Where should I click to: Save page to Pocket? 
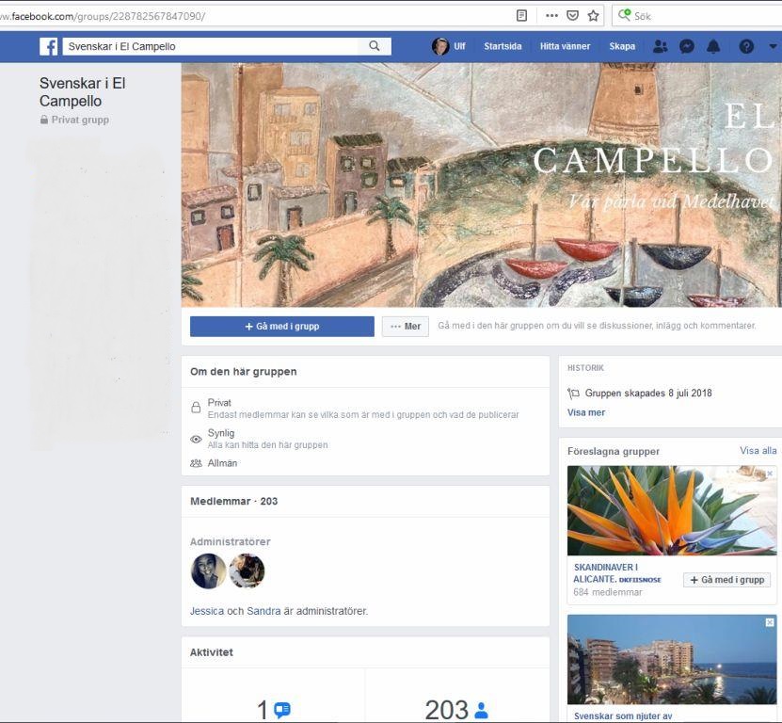572,16
